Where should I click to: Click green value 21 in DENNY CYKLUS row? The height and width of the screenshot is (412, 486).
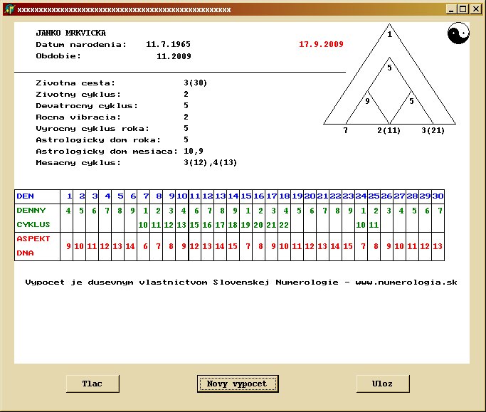pos(271,225)
